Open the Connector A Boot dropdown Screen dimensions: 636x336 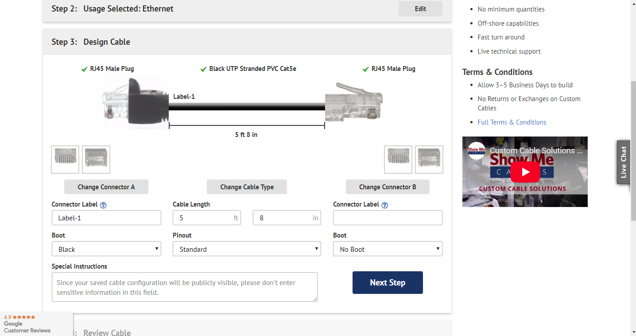point(106,249)
